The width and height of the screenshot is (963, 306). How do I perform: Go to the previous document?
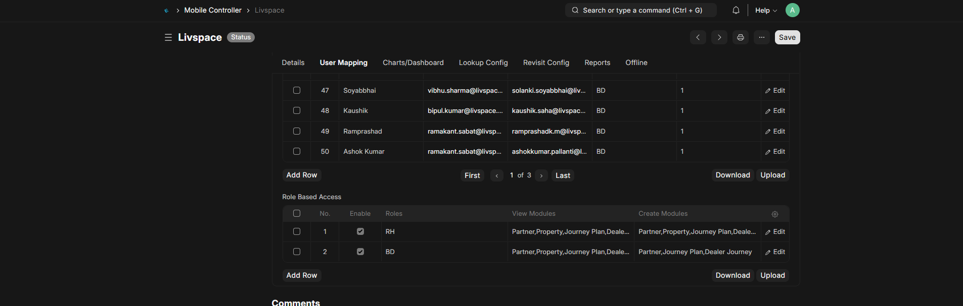(698, 37)
